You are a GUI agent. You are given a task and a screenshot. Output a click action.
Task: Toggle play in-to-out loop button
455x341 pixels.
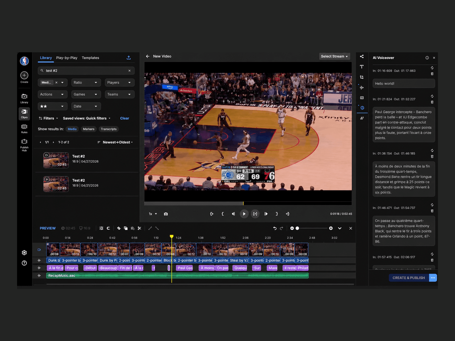[x=255, y=214]
